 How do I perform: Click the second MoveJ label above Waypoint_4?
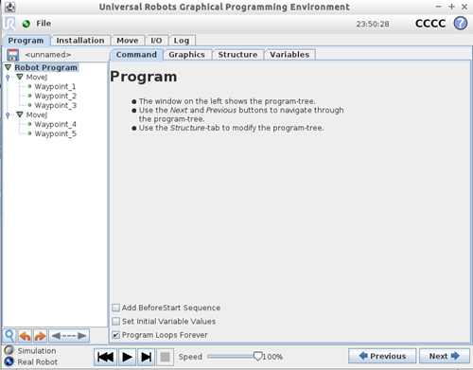click(x=37, y=115)
